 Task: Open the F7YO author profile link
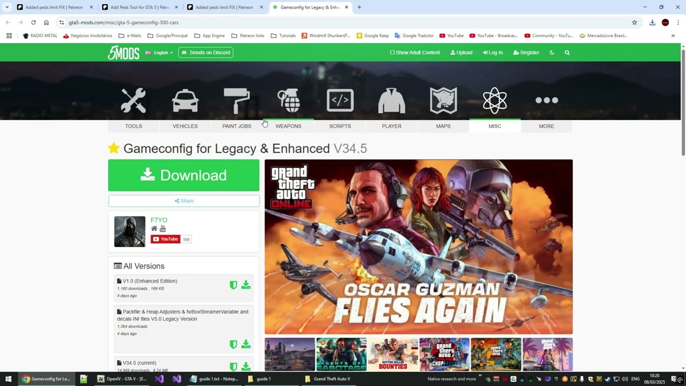[x=159, y=220]
